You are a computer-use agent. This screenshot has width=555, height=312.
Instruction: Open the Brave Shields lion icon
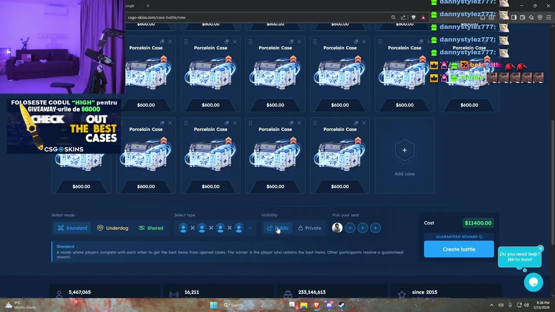tap(413, 17)
